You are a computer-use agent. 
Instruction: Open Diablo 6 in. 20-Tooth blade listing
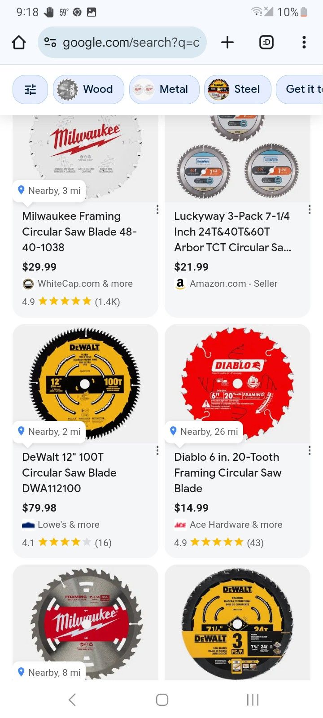tap(227, 473)
